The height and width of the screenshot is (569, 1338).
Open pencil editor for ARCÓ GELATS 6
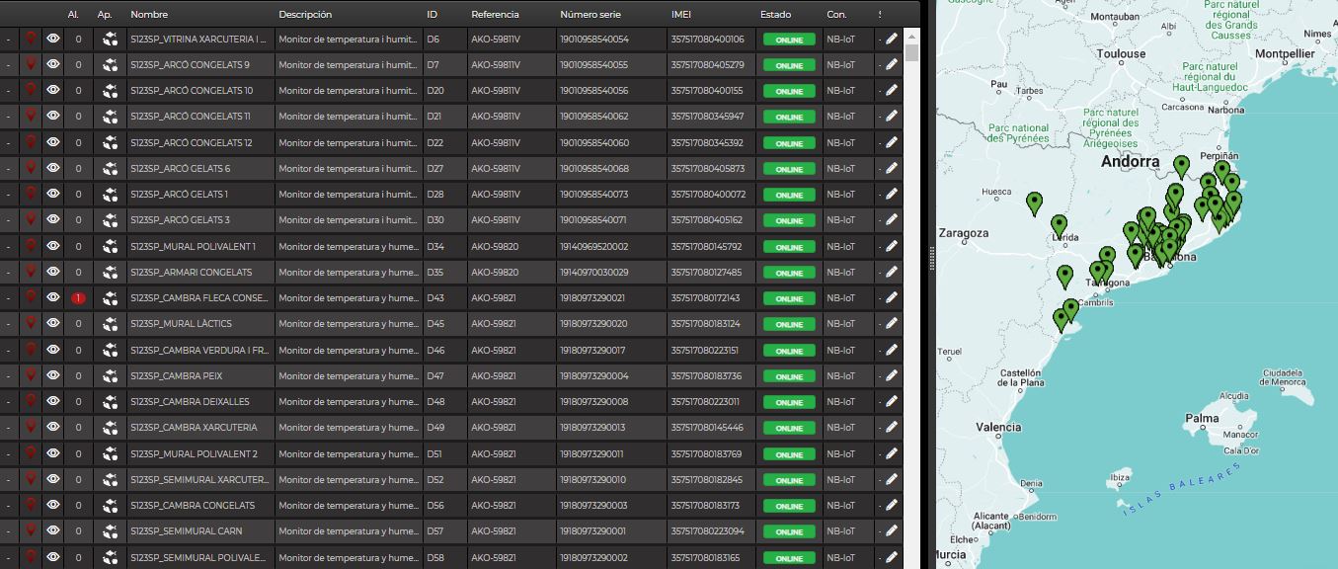(892, 169)
